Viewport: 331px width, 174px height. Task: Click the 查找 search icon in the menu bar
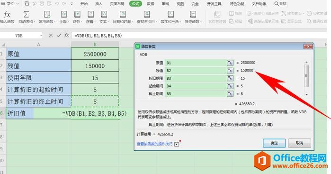tap(277, 4)
